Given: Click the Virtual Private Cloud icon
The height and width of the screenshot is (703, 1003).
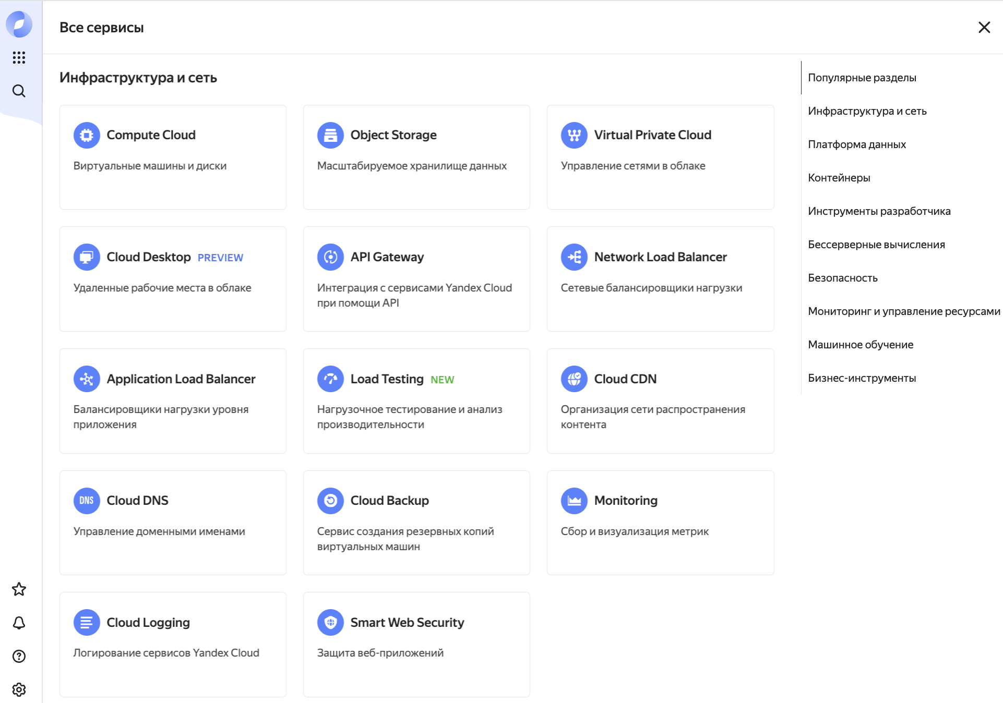Looking at the screenshot, I should 574,135.
